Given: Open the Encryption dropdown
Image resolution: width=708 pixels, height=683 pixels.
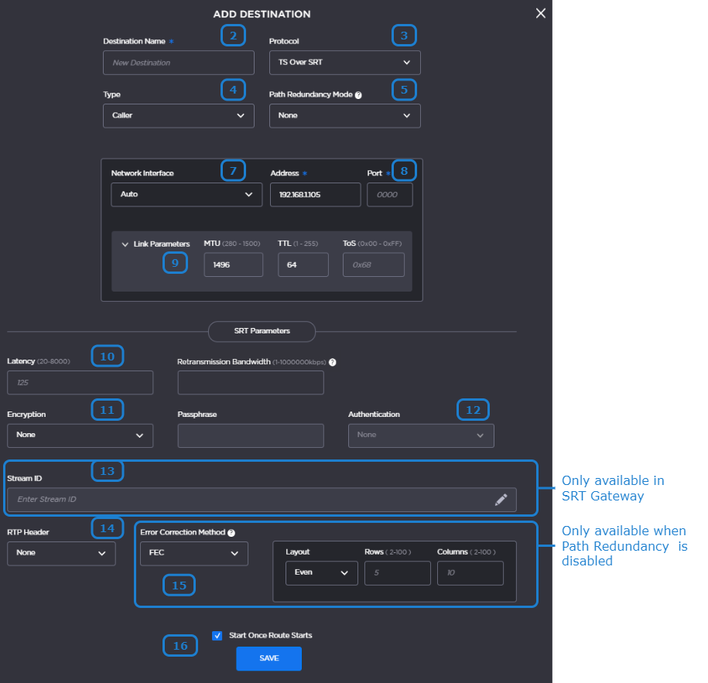Looking at the screenshot, I should (80, 435).
